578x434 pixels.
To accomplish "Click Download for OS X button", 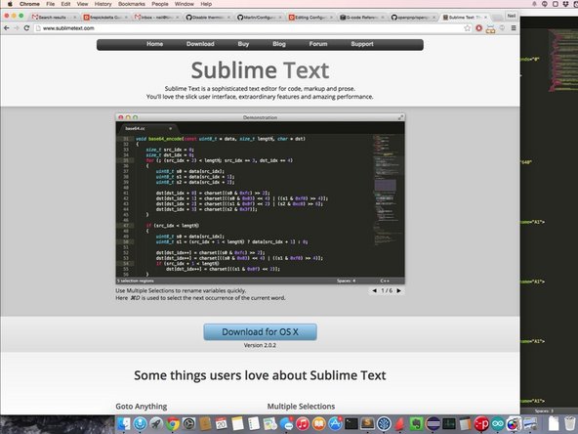I will click(260, 331).
